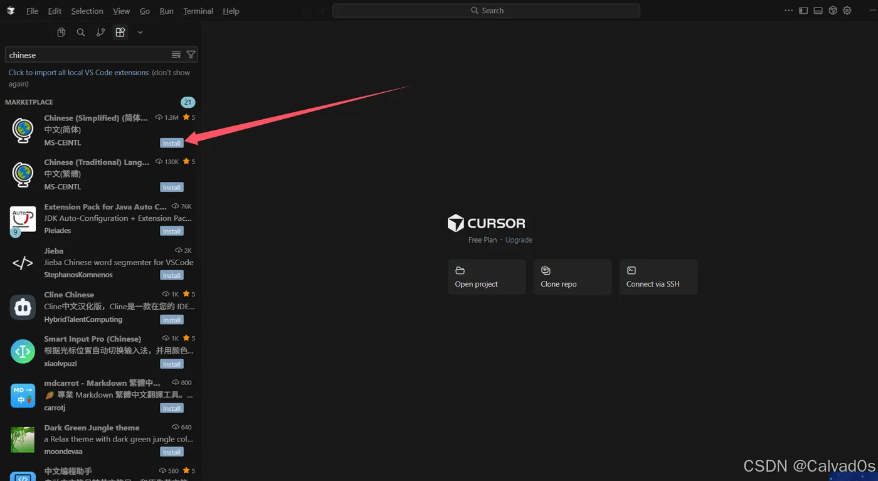
Task: Select the Chinese (Traditional) globe icon
Action: 23,174
